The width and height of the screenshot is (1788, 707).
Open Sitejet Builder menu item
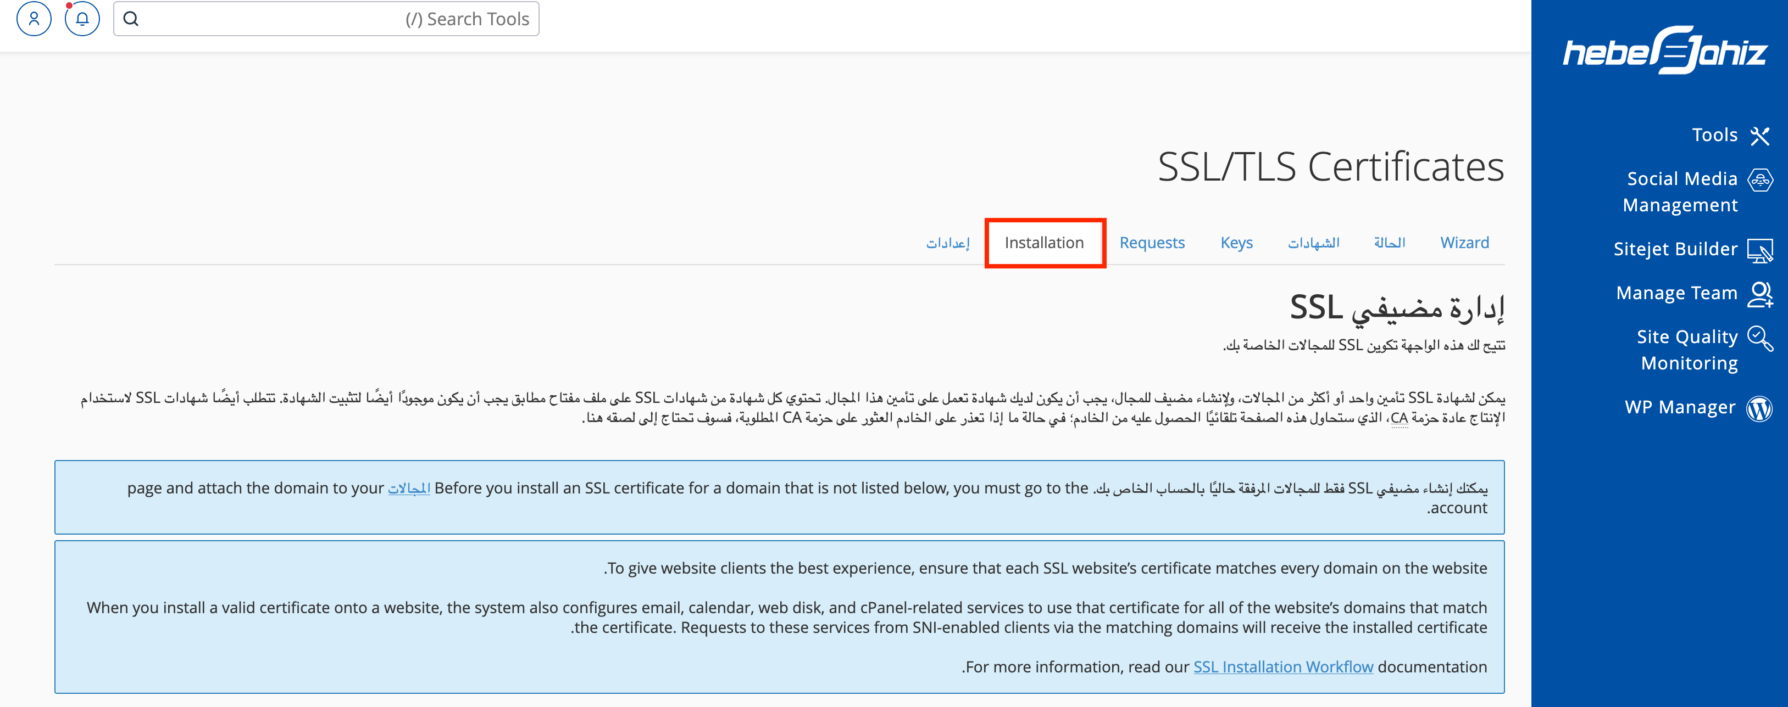[x=1675, y=250]
